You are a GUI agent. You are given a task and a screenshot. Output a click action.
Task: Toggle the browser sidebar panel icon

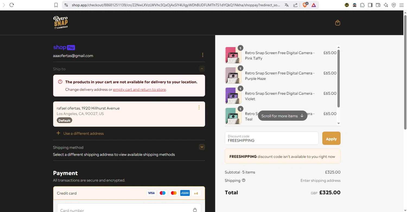pyautogui.click(x=370, y=5)
